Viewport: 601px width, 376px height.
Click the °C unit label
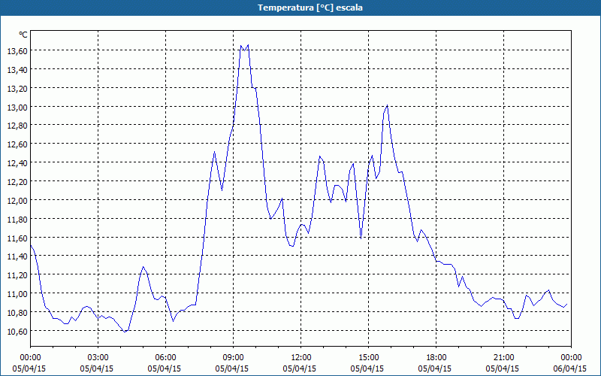coord(23,35)
